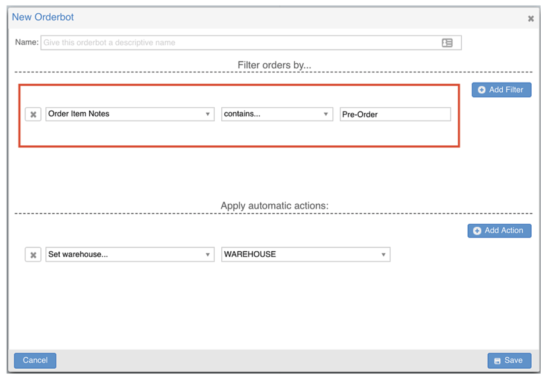Click the Pre-Order filter value field
The width and height of the screenshot is (545, 379).
pyautogui.click(x=395, y=114)
